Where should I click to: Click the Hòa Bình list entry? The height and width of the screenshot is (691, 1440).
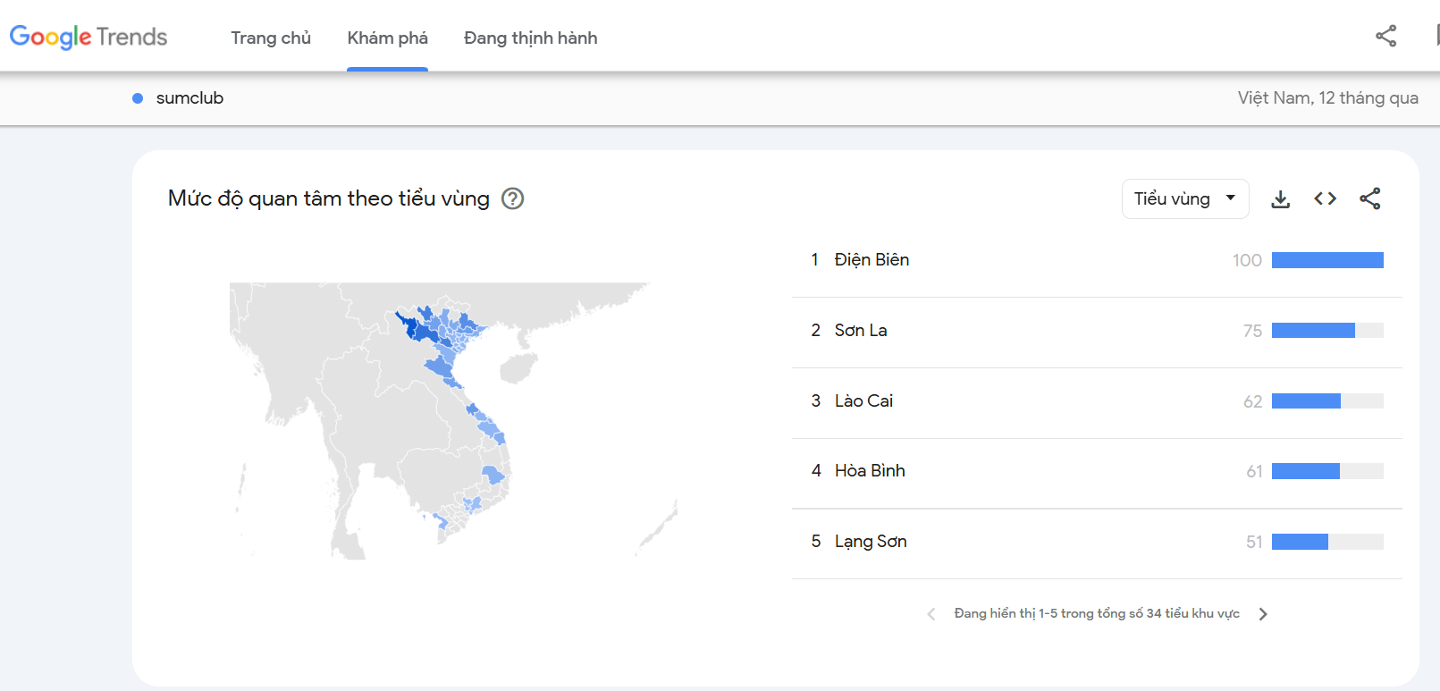click(x=869, y=470)
